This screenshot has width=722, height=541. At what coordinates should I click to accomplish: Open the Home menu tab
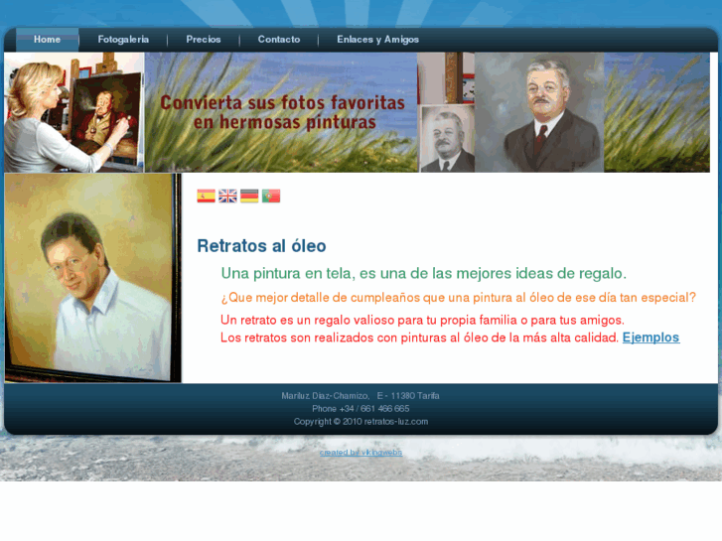point(47,40)
